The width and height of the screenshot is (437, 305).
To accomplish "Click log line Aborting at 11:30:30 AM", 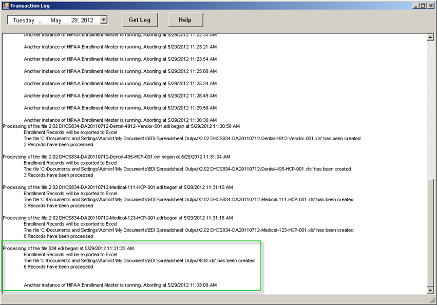I will coord(120,120).
